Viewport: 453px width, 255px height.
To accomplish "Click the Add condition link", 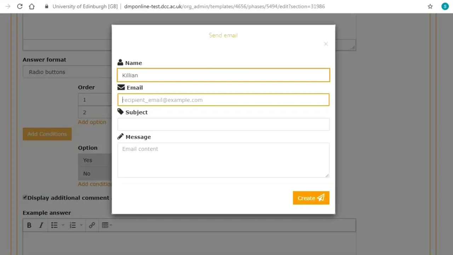I will pyautogui.click(x=95, y=184).
